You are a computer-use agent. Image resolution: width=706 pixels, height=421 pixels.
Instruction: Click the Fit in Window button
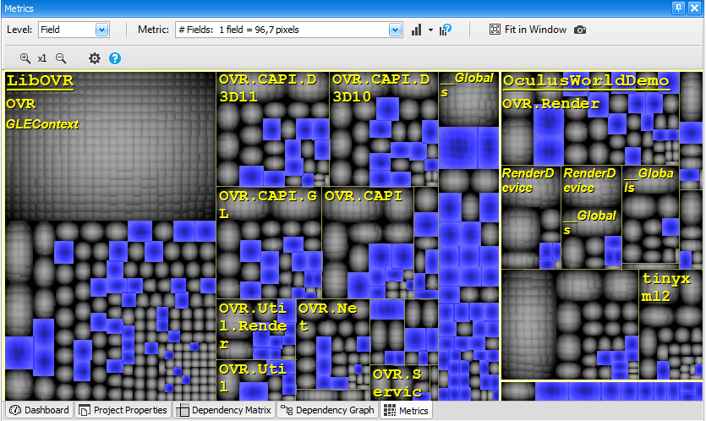[x=528, y=30]
